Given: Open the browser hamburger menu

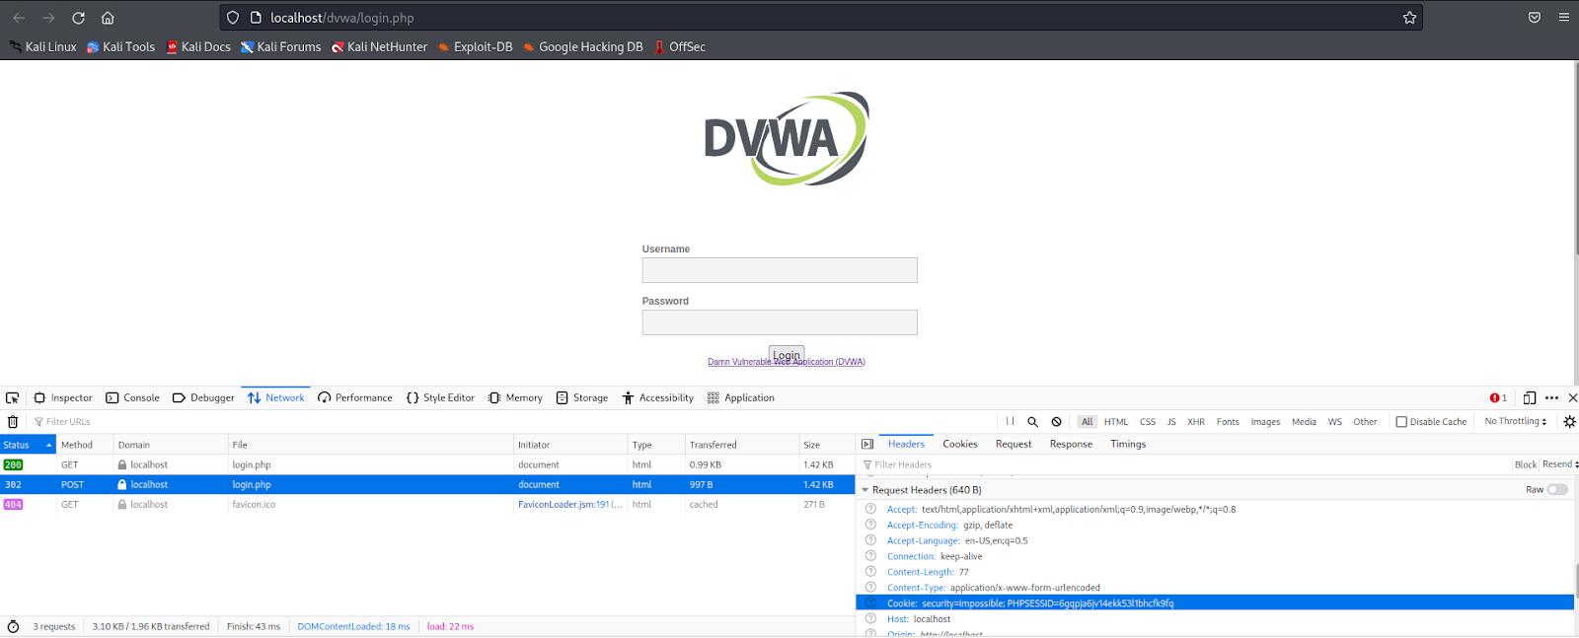Looking at the screenshot, I should pyautogui.click(x=1564, y=18).
